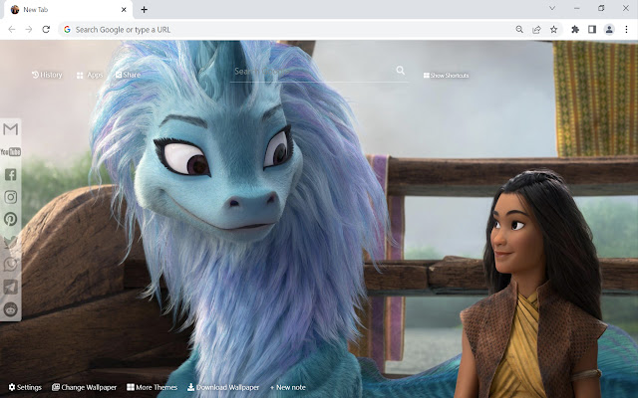Add a new note

[288, 387]
